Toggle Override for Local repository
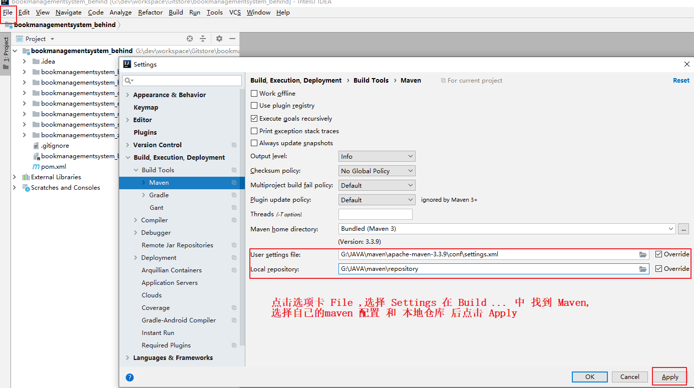The image size is (694, 388). pos(658,269)
